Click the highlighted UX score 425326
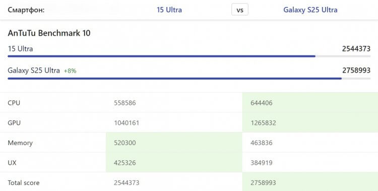The image size is (378, 191). pos(125,163)
